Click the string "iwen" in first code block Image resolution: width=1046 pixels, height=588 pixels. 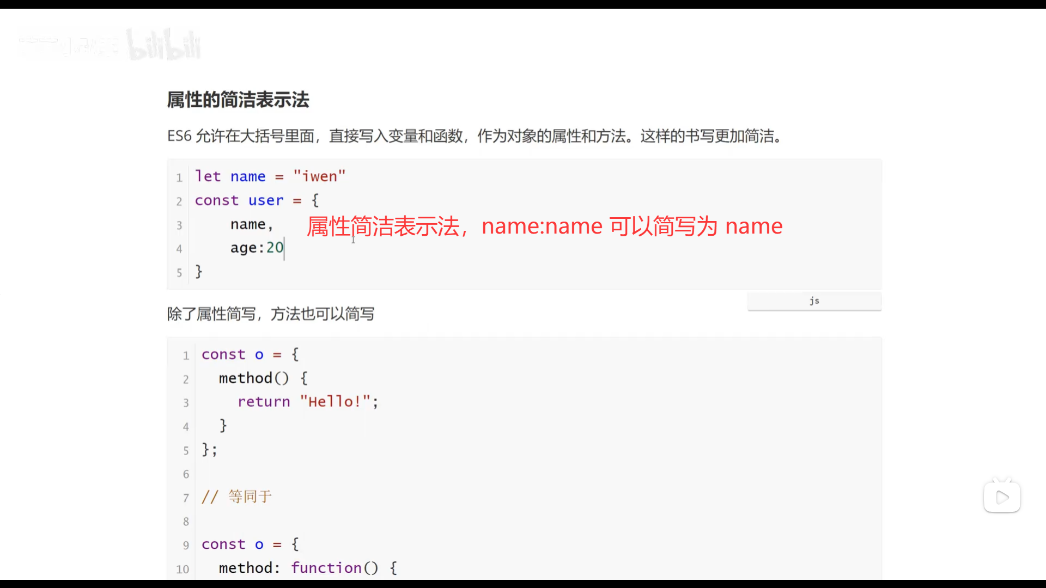coord(319,176)
